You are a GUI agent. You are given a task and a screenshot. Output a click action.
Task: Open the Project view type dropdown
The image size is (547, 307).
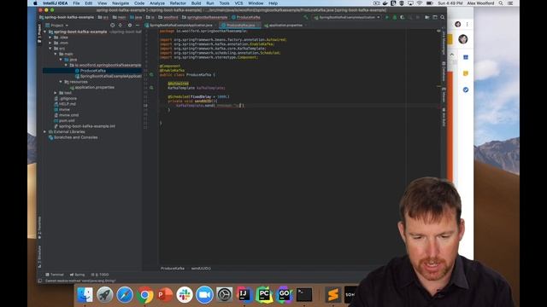[x=57, y=25]
